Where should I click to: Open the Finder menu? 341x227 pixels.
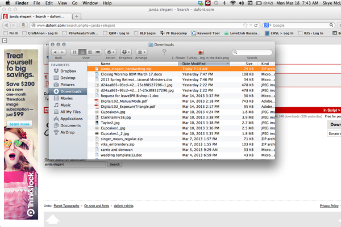[22, 3]
